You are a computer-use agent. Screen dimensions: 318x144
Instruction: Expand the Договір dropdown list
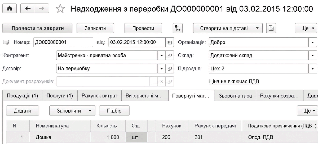(x=162, y=69)
